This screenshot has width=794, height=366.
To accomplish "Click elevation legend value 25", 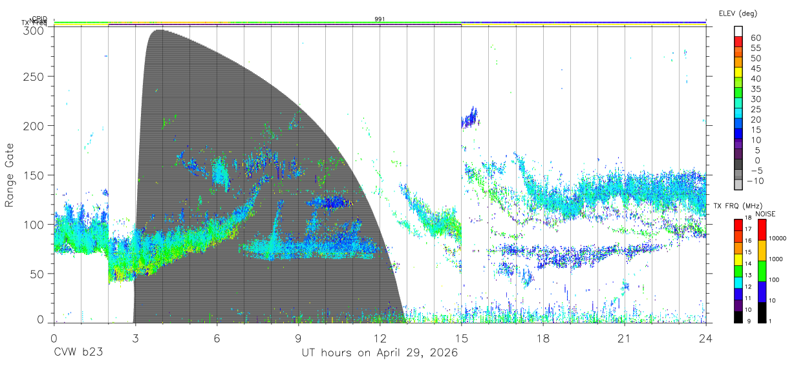I will [x=755, y=109].
